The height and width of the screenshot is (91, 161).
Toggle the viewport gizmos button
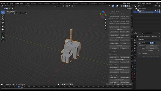[x=113, y=6]
